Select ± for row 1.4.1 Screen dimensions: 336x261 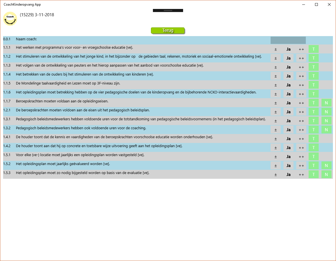tap(276, 139)
